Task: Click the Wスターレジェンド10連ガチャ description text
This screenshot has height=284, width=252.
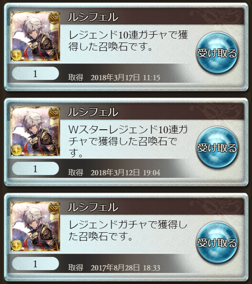Action: coord(128,141)
